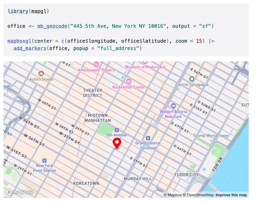Click the W 37TH ST street label
This screenshot has height=202, width=256.
tap(70, 138)
